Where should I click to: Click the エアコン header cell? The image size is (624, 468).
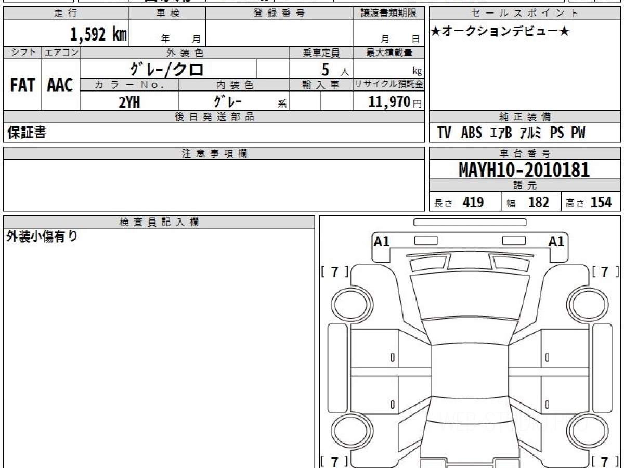click(x=61, y=53)
